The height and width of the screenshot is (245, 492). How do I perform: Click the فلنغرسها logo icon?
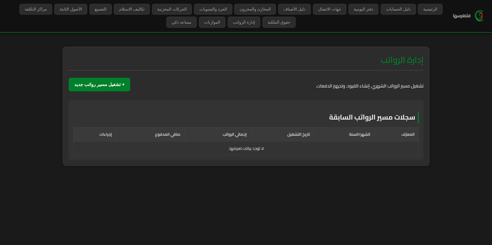479,16
